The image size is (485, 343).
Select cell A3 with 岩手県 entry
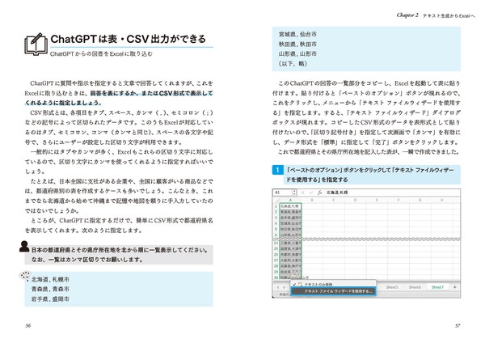point(290,218)
